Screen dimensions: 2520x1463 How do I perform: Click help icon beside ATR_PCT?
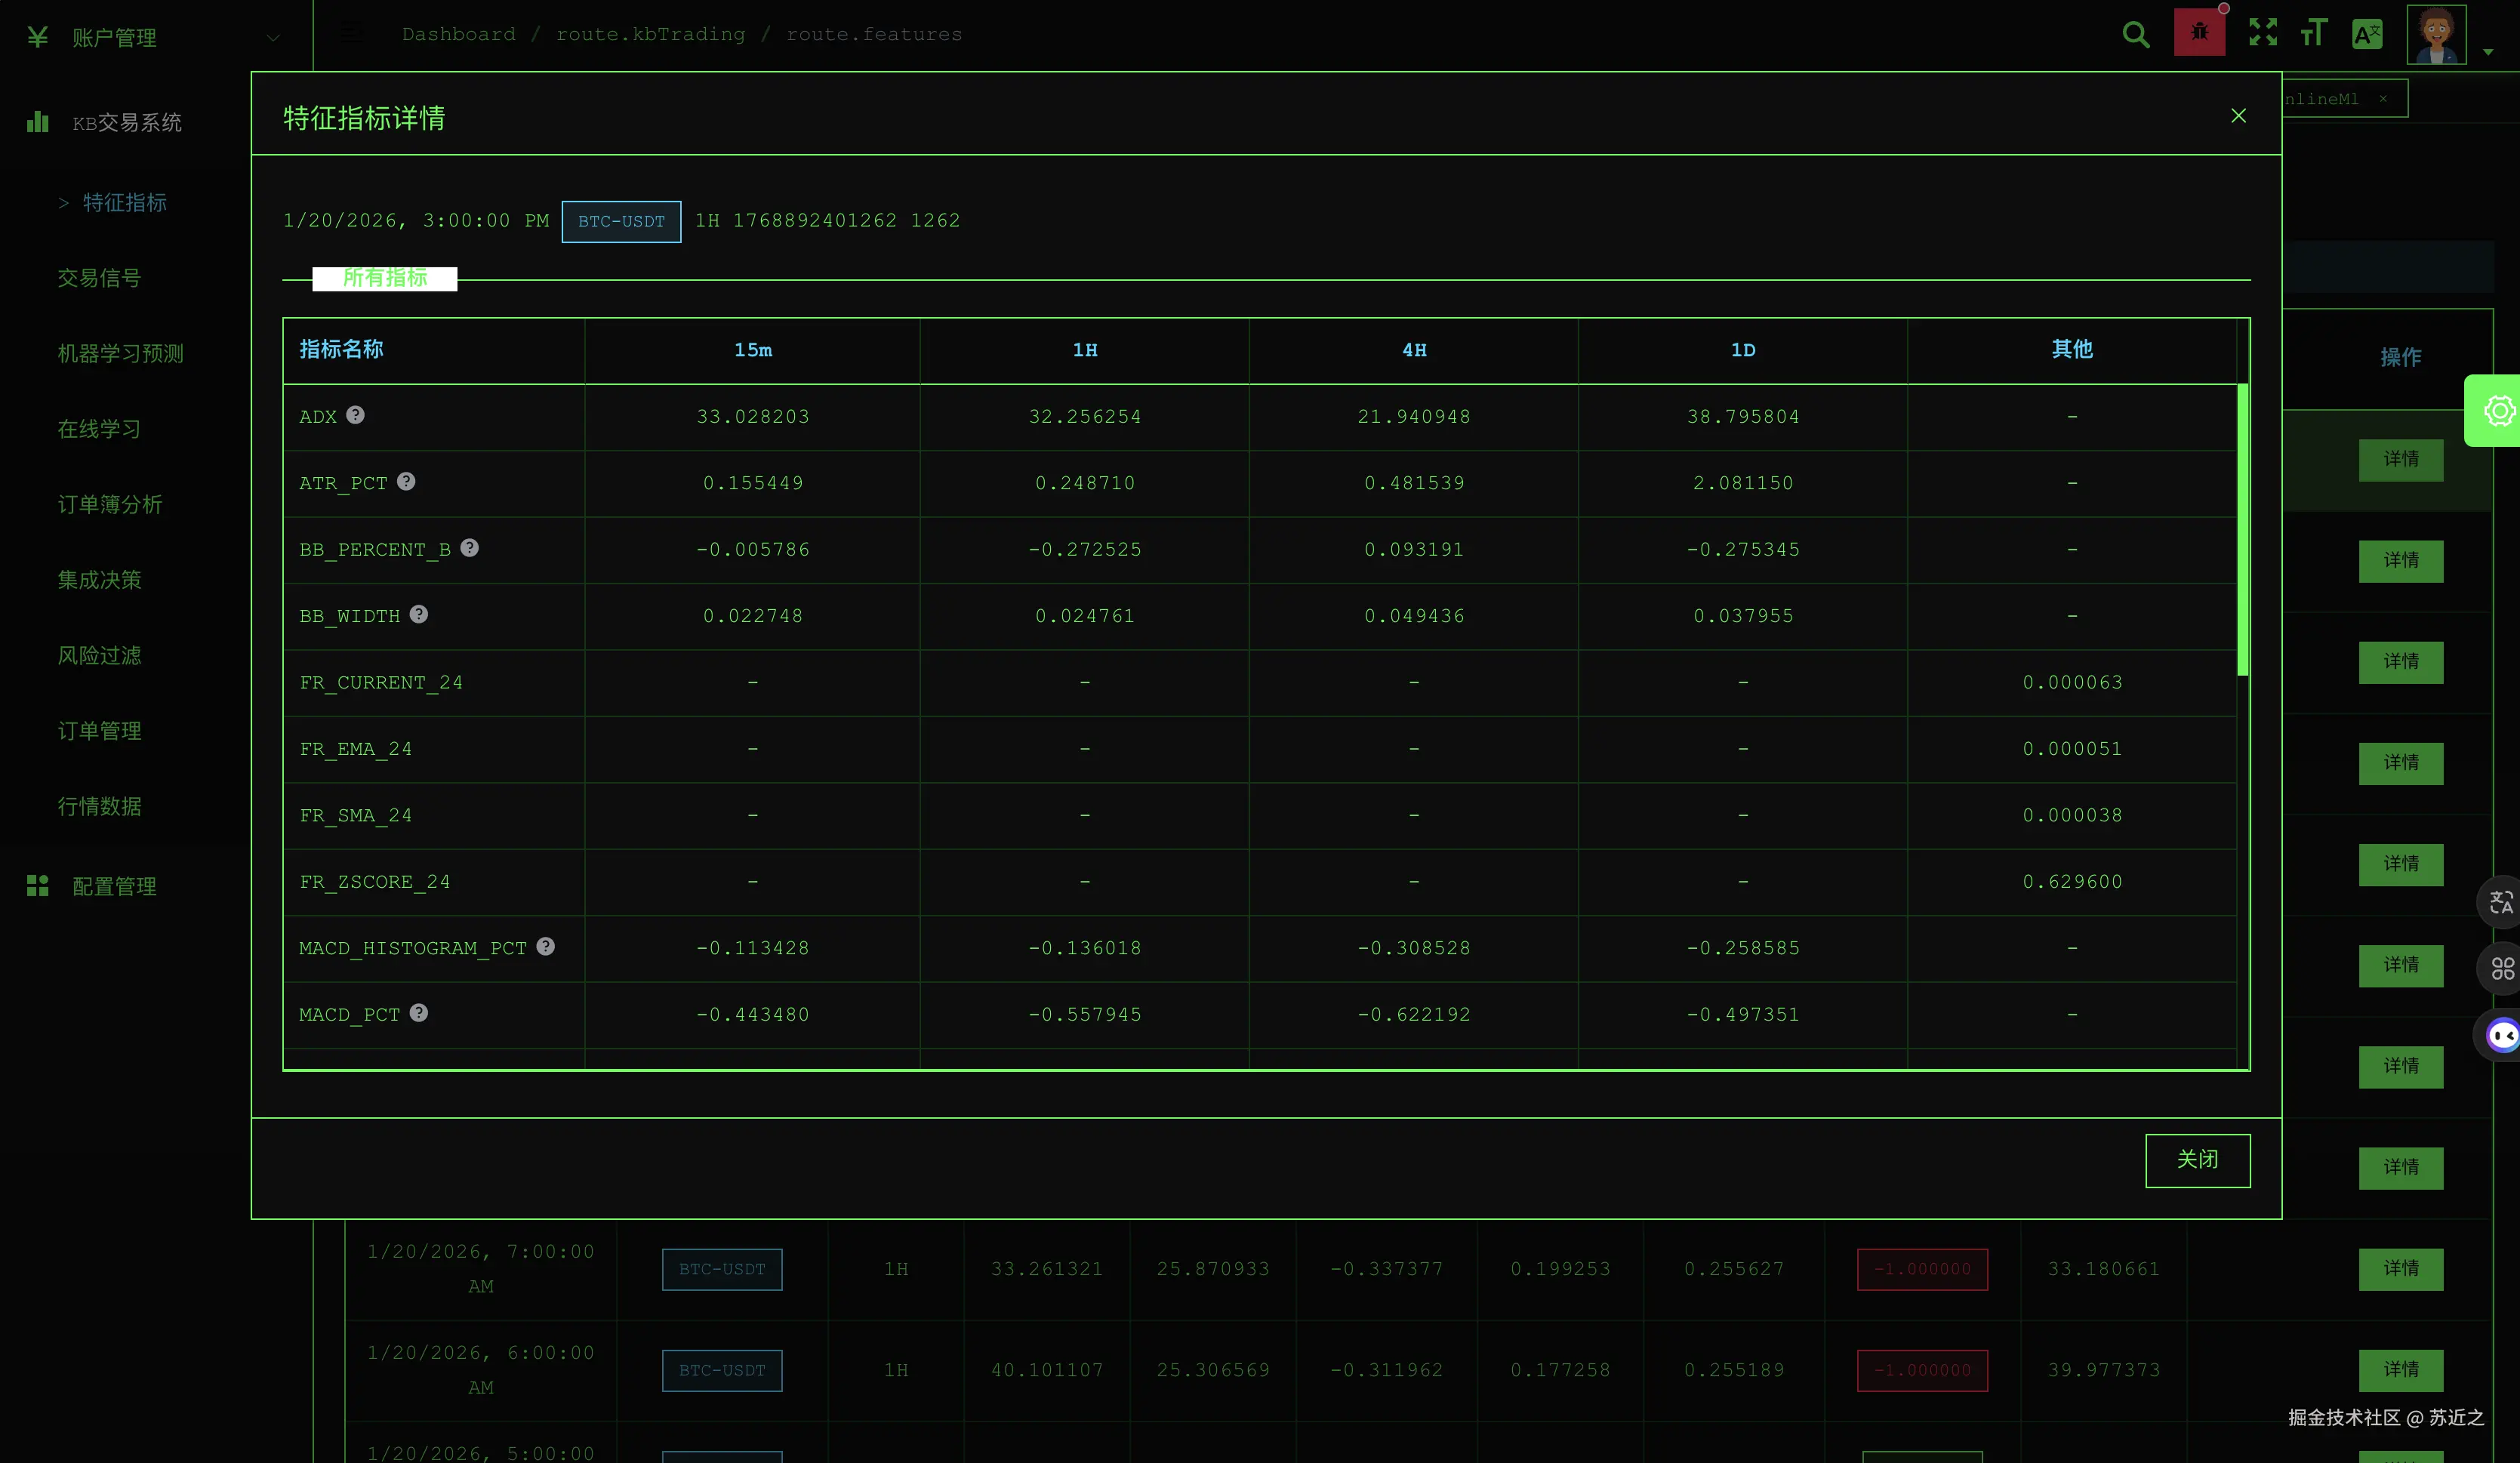[x=406, y=481]
